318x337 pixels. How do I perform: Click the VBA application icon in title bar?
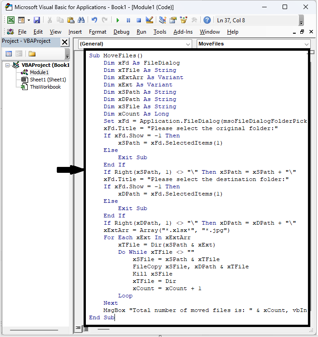[9, 7]
